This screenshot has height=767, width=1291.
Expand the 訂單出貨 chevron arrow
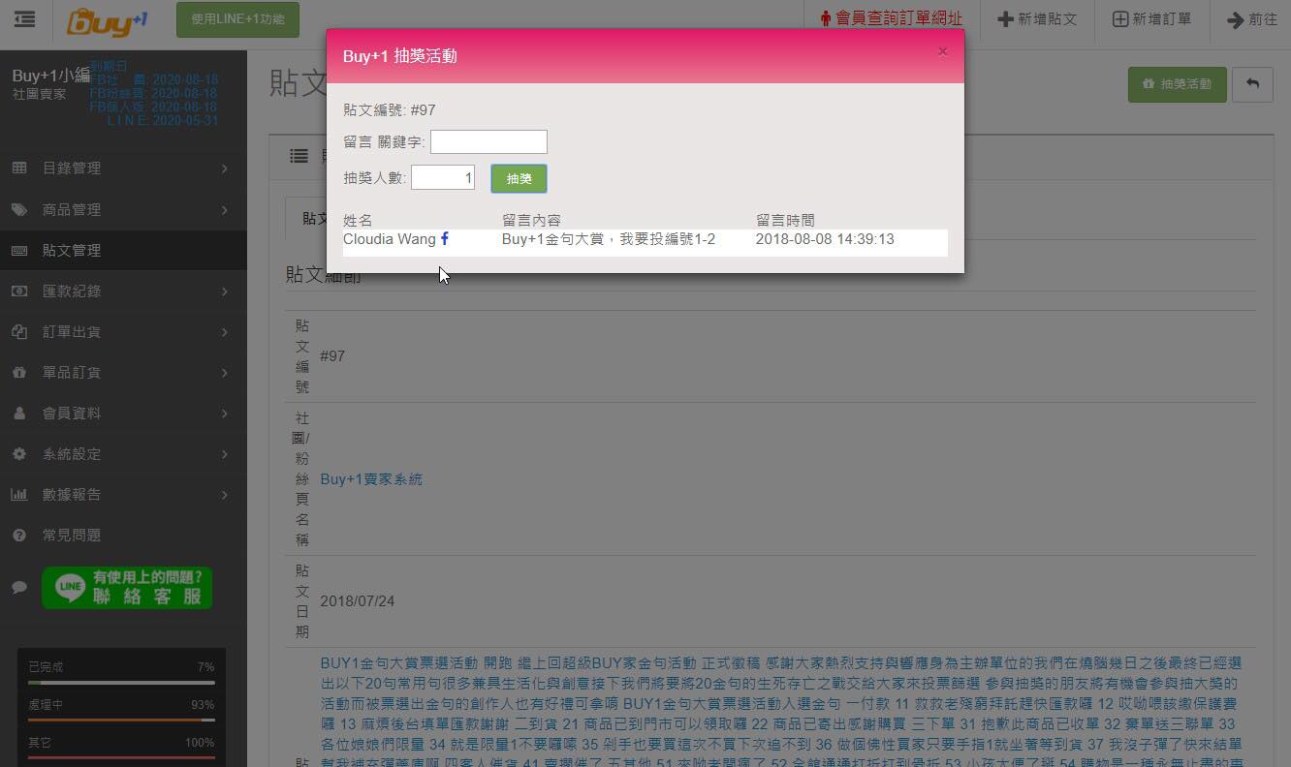[x=225, y=331]
